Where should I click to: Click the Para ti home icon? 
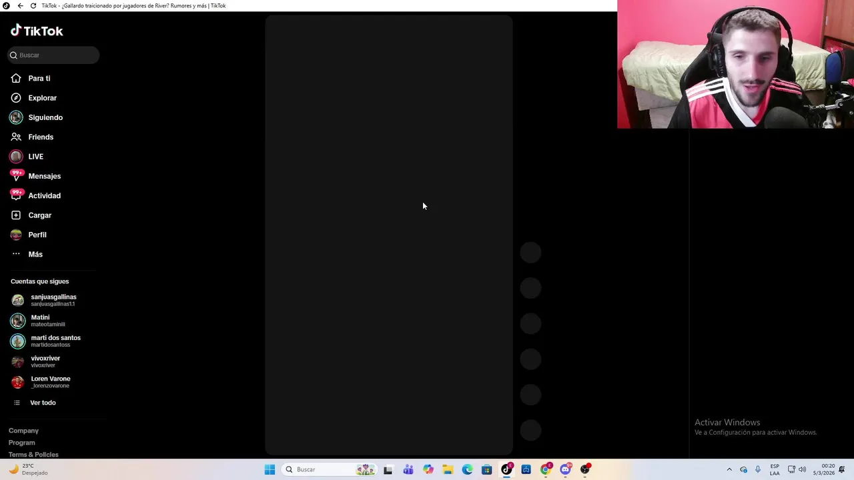pos(16,79)
